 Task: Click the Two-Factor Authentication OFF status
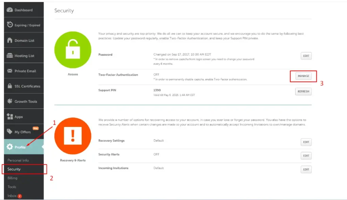click(x=156, y=74)
